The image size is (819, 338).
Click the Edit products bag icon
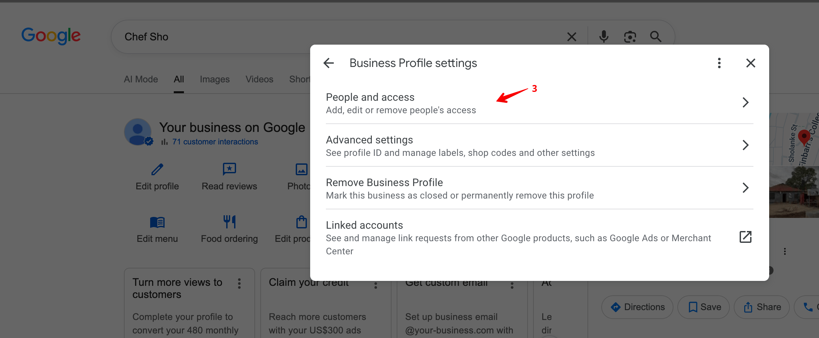coord(302,222)
